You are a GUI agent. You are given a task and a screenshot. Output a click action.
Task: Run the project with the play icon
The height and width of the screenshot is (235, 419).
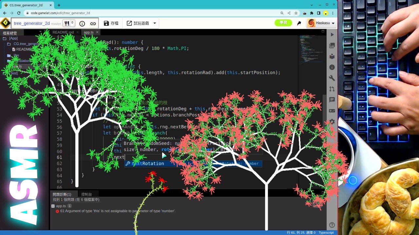click(332, 35)
